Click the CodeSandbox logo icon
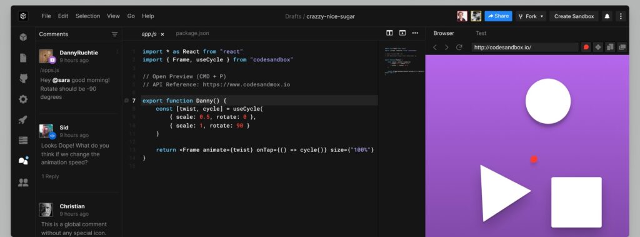The height and width of the screenshot is (237, 640). click(23, 16)
